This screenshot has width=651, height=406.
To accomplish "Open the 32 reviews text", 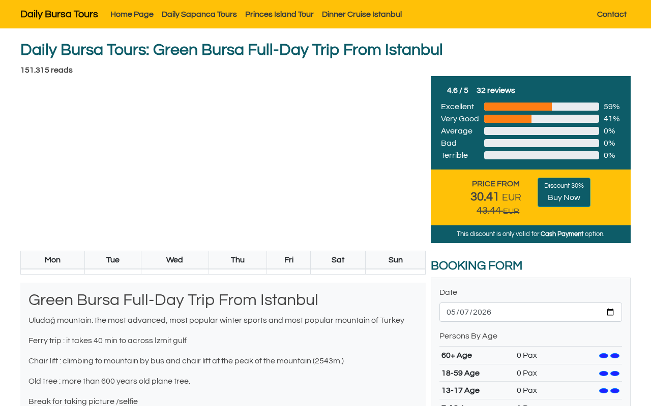I will tap(496, 90).
